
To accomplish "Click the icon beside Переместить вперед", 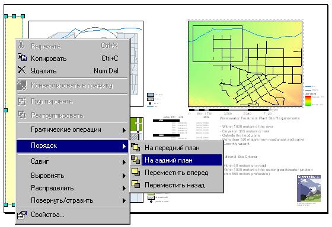I will [x=136, y=172].
